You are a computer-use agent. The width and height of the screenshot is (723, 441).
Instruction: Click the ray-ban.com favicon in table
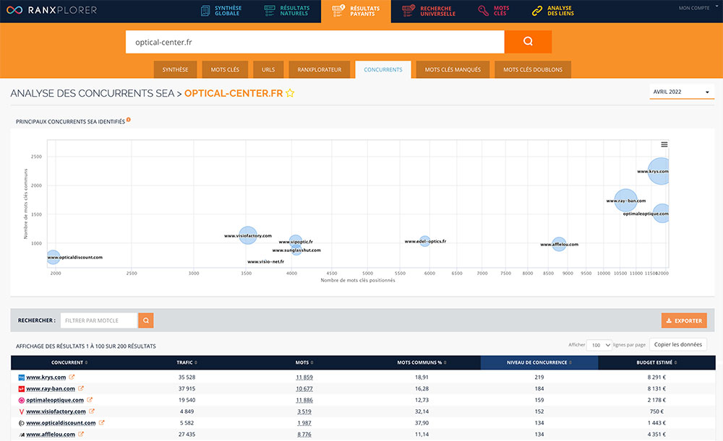(21, 389)
